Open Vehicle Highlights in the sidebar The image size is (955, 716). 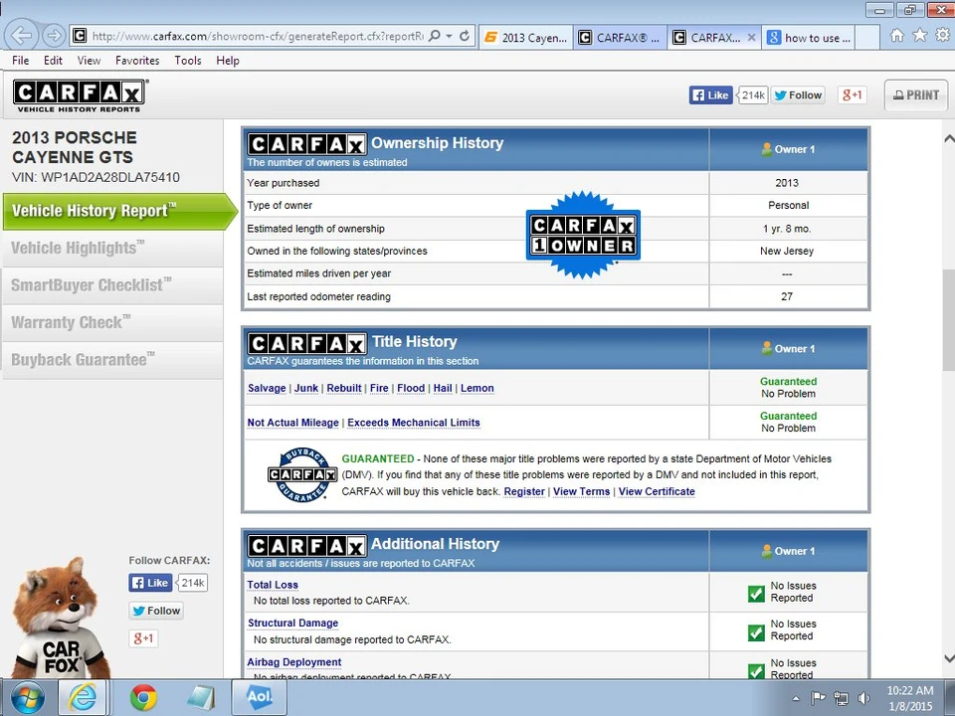pos(112,249)
